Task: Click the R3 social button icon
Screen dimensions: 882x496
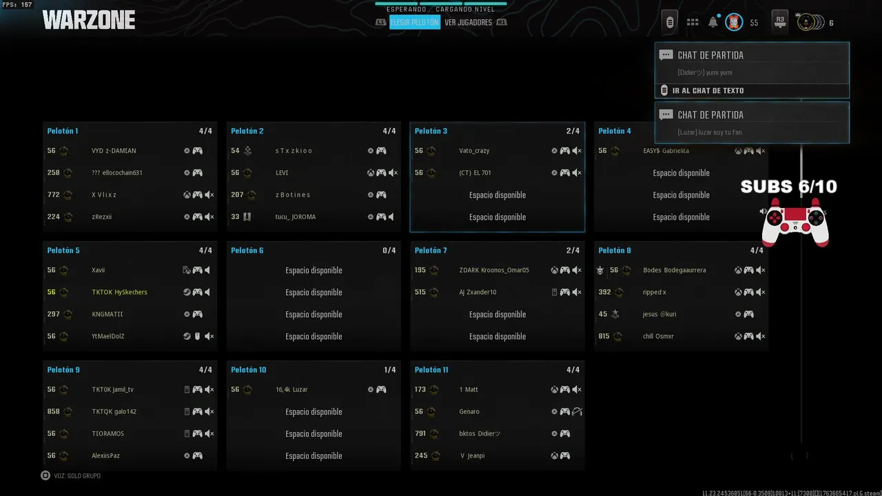Action: coord(780,21)
